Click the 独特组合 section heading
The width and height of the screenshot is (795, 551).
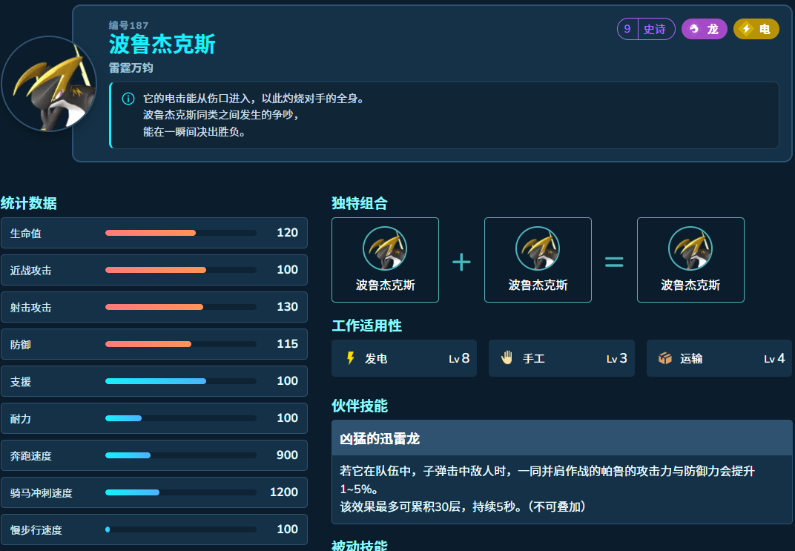tap(360, 203)
